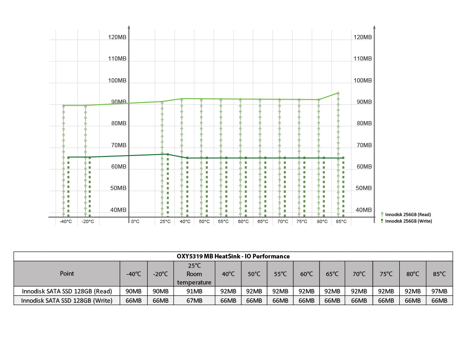Viewport: 467px width, 339px height.
Task: Select the table header cell 40°C
Action: point(228,274)
